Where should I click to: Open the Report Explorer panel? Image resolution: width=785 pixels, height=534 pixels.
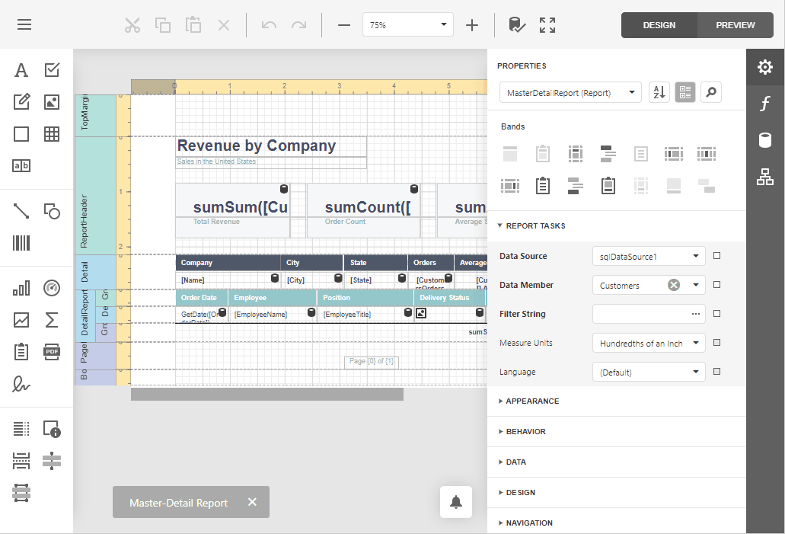tap(765, 177)
